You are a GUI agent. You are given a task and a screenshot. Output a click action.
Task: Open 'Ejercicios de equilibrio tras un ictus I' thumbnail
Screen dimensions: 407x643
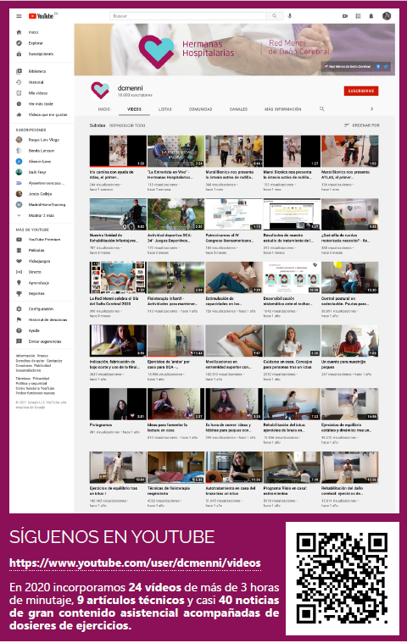pyautogui.click(x=118, y=468)
